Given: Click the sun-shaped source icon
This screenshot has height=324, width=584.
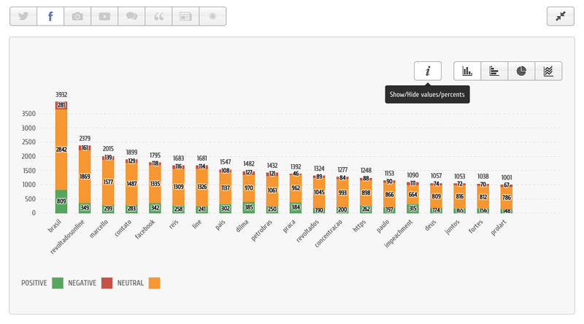Looking at the screenshot, I should (212, 16).
